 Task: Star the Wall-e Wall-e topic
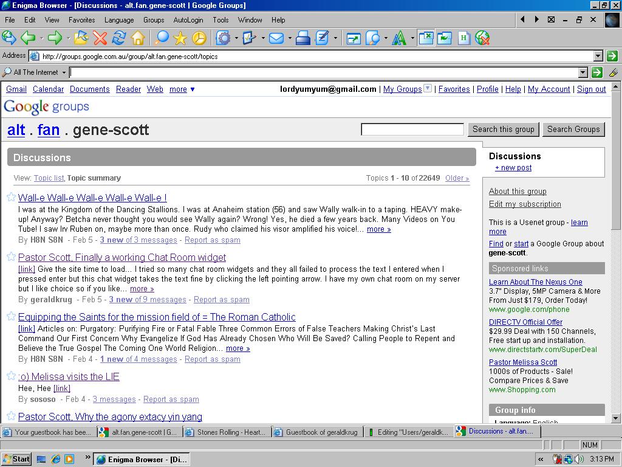coord(11,197)
